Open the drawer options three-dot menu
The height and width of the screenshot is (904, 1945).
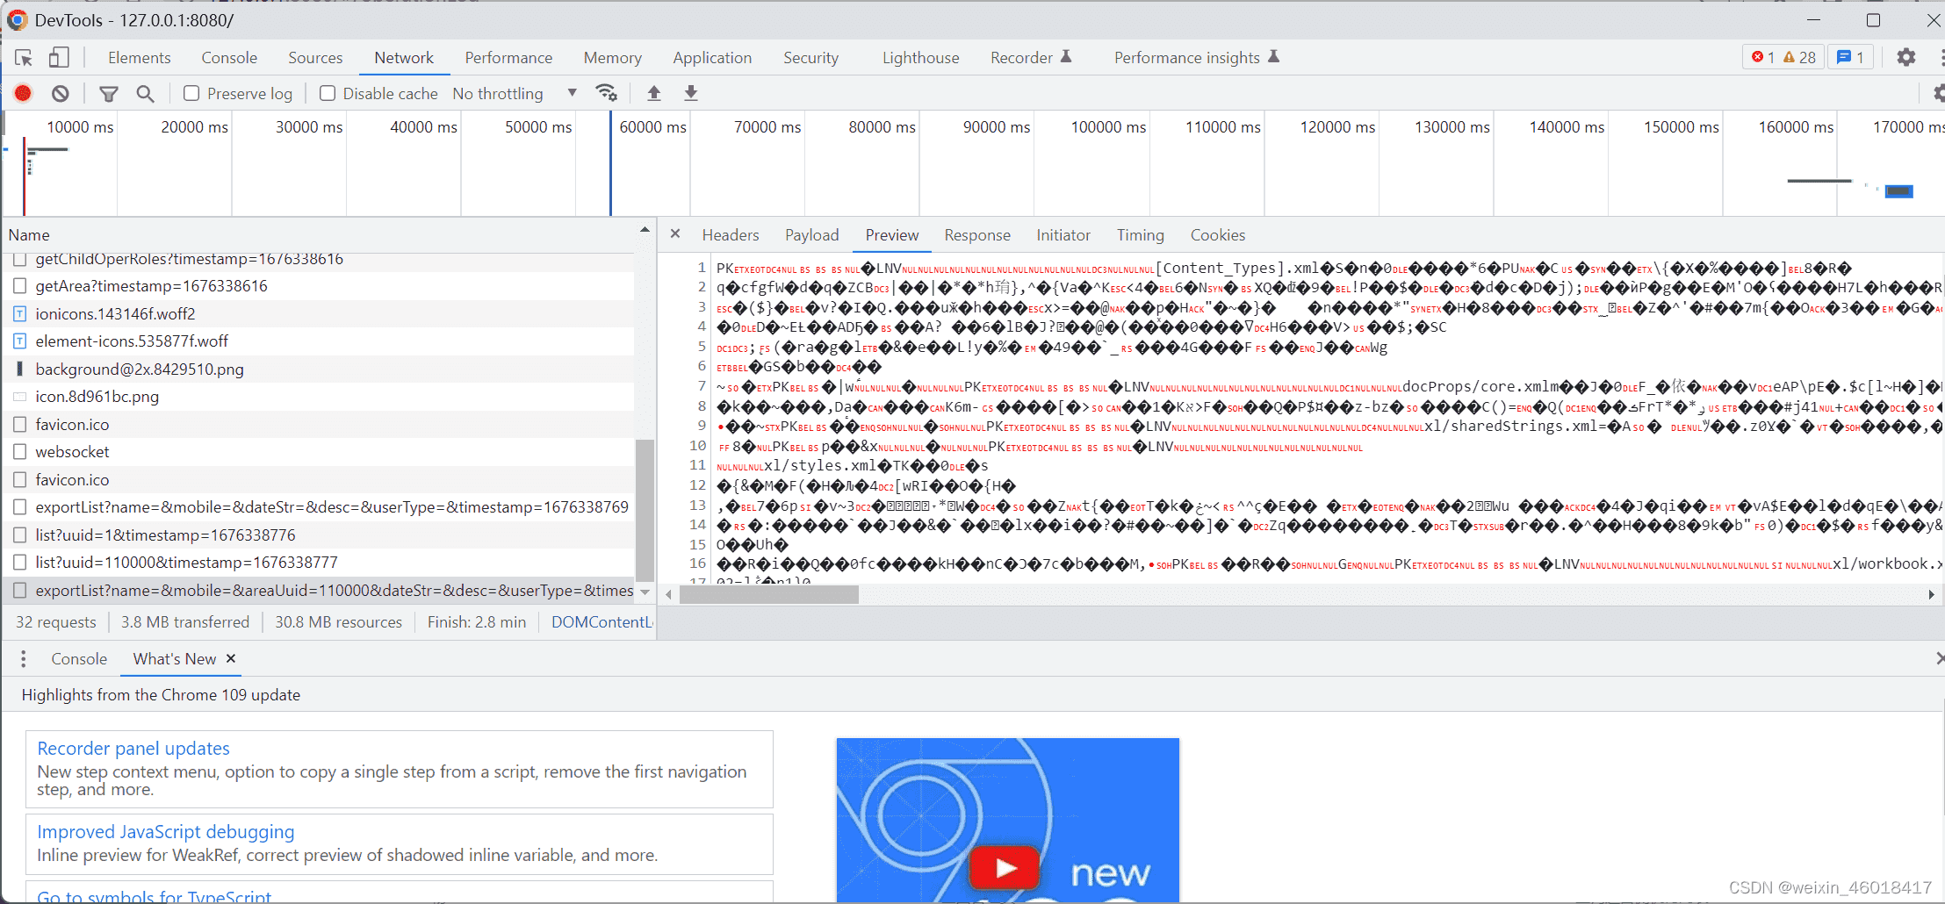tap(24, 658)
